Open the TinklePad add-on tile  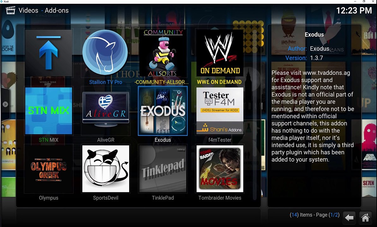pyautogui.click(x=163, y=169)
